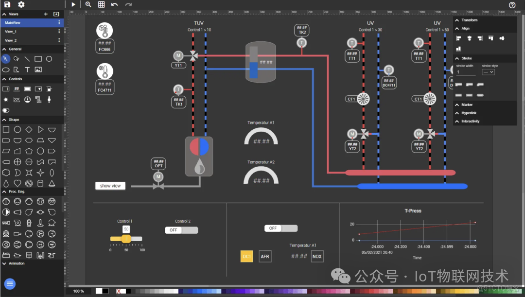Collapse the Proc. Eng. shapes section
Image resolution: width=525 pixels, height=297 pixels.
tap(4, 192)
